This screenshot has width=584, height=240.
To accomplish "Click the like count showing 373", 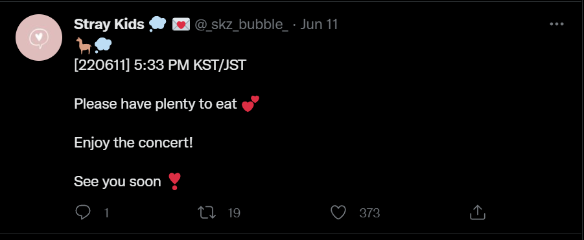I will pos(369,213).
